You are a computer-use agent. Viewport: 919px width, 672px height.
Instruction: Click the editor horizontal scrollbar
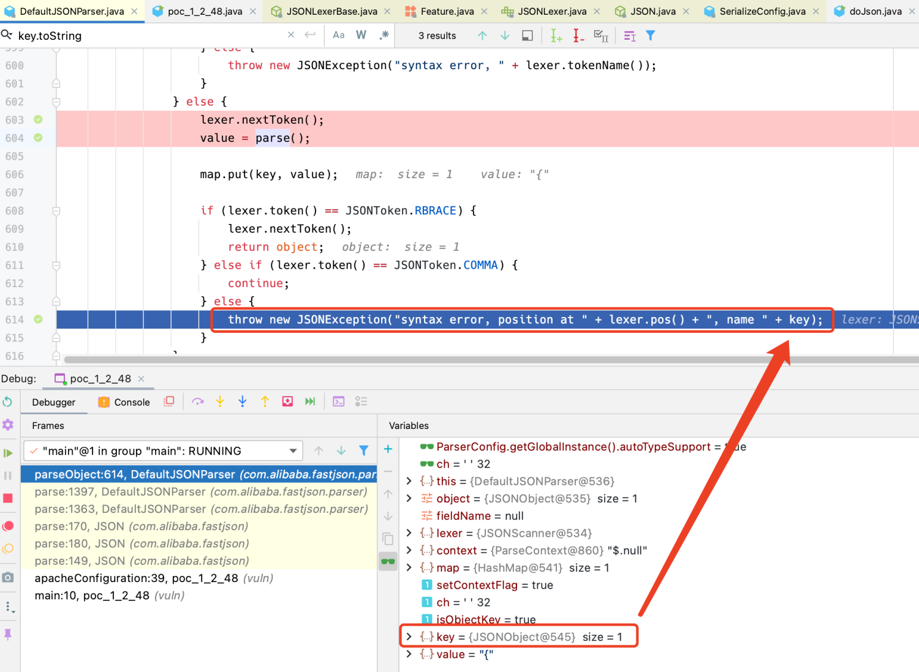(490, 359)
